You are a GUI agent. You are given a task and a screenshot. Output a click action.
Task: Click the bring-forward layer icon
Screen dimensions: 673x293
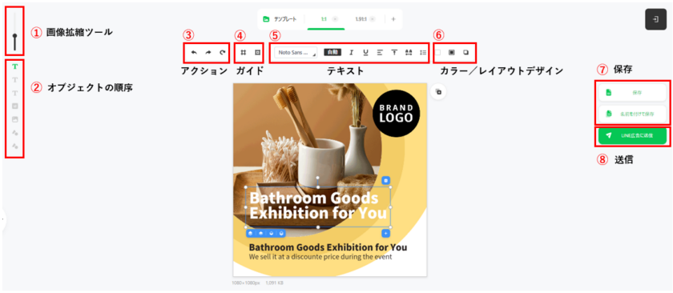point(260,234)
